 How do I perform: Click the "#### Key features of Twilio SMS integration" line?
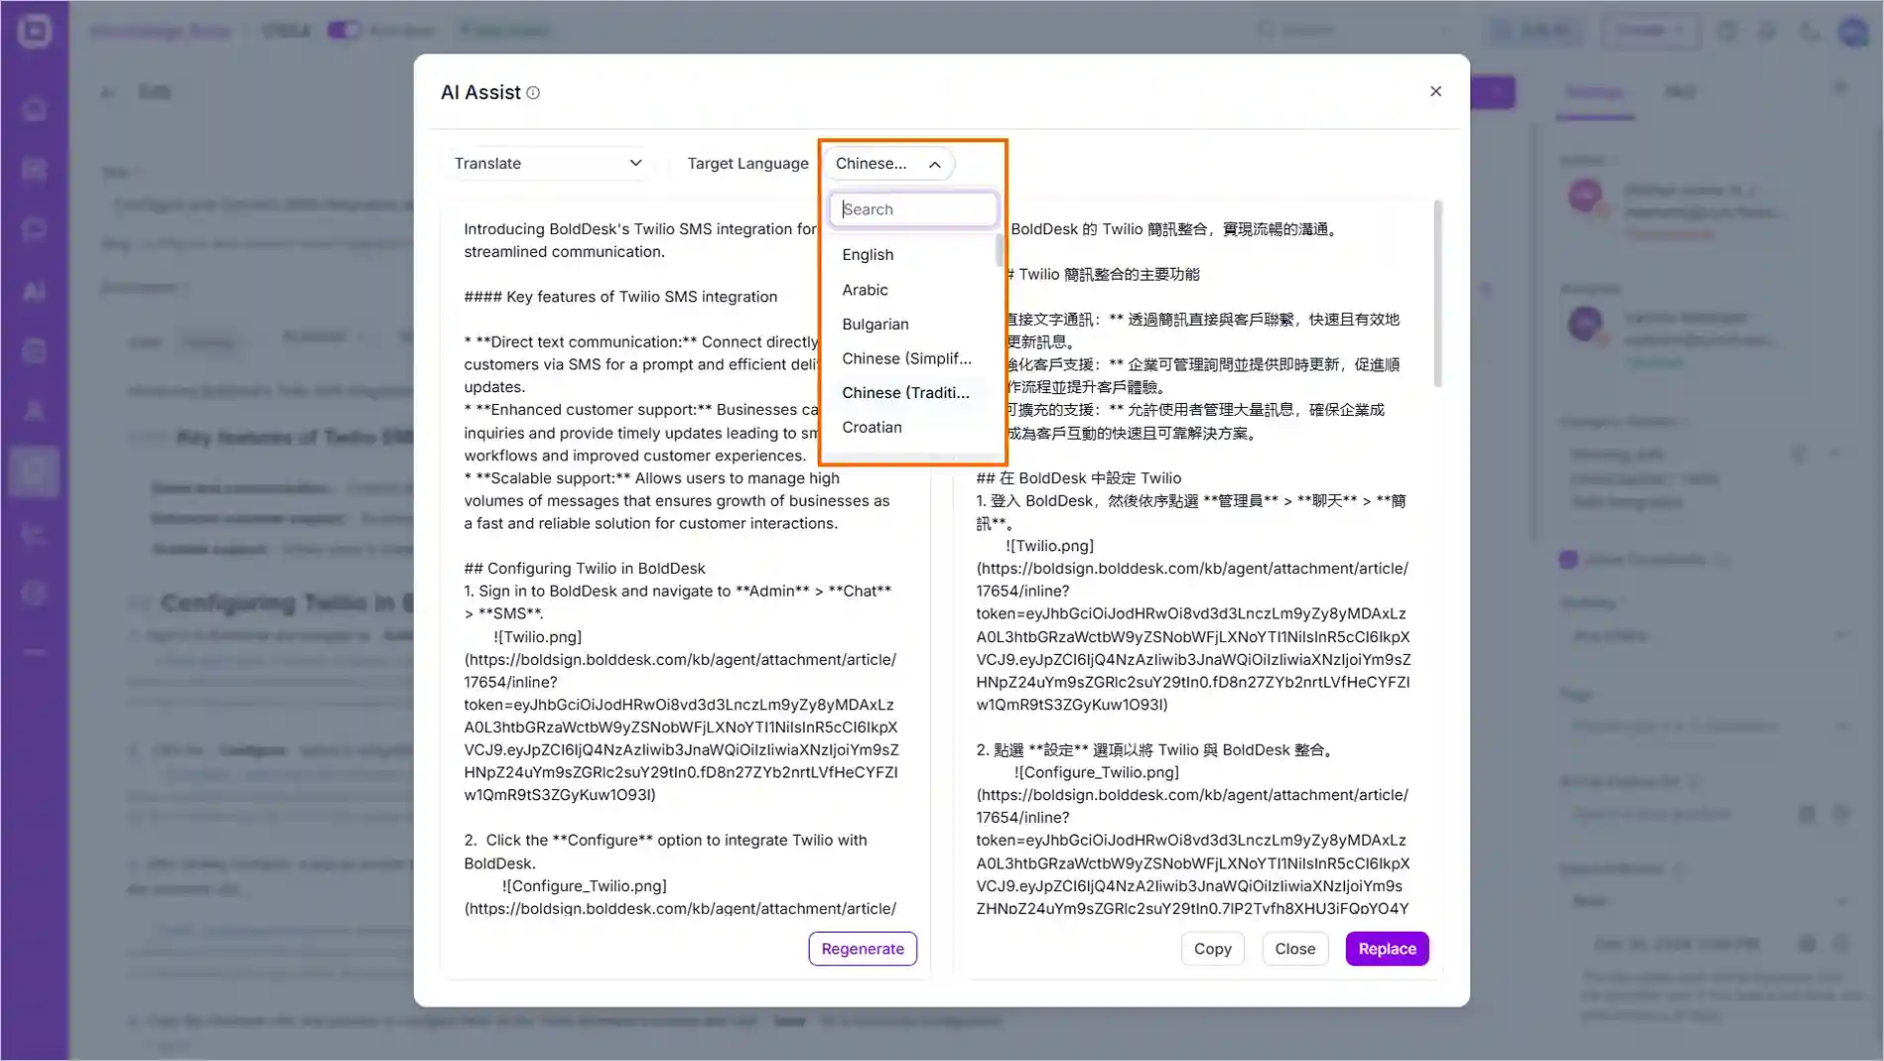tap(620, 297)
